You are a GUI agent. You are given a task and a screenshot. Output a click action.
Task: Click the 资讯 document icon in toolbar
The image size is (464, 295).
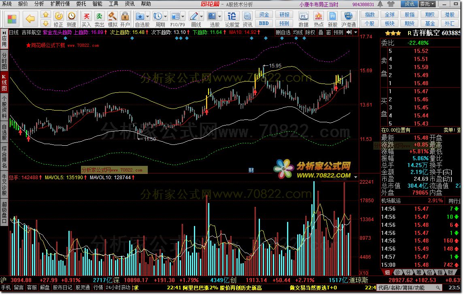tap(247, 16)
